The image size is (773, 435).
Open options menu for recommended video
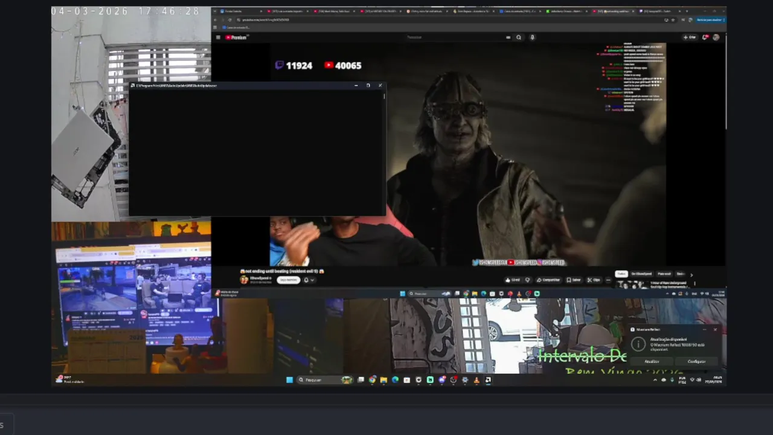(694, 283)
